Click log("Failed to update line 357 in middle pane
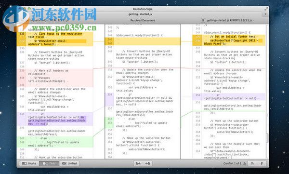 click(142, 124)
